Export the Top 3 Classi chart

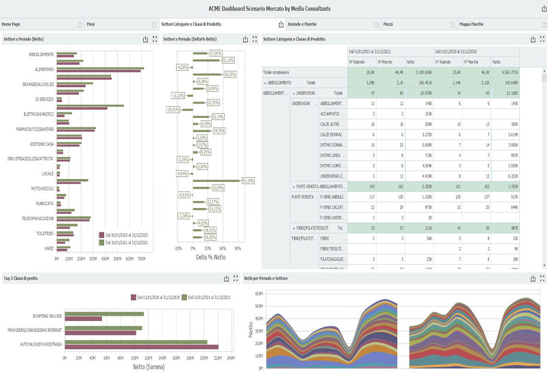226,278
